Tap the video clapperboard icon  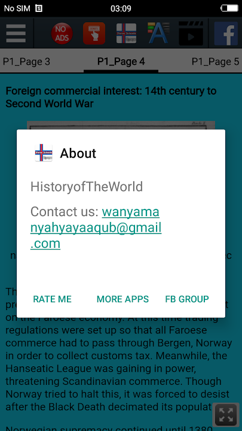coord(191,34)
